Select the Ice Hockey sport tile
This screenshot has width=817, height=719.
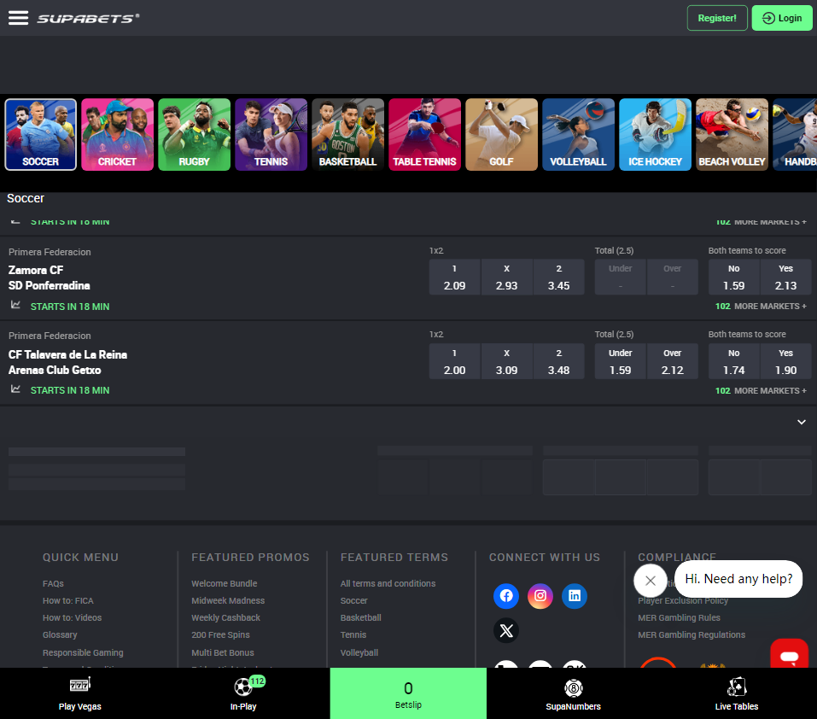(656, 134)
